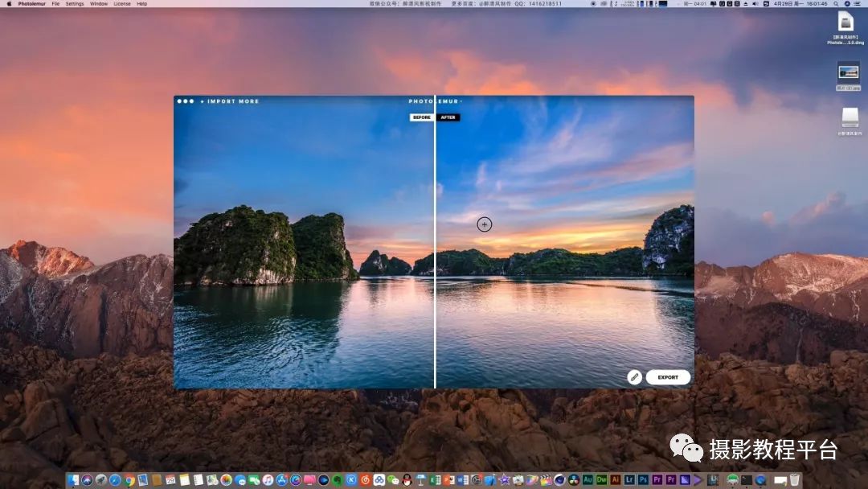Image resolution: width=868 pixels, height=489 pixels.
Task: Open the Trash in the Dock
Action: coord(794,480)
